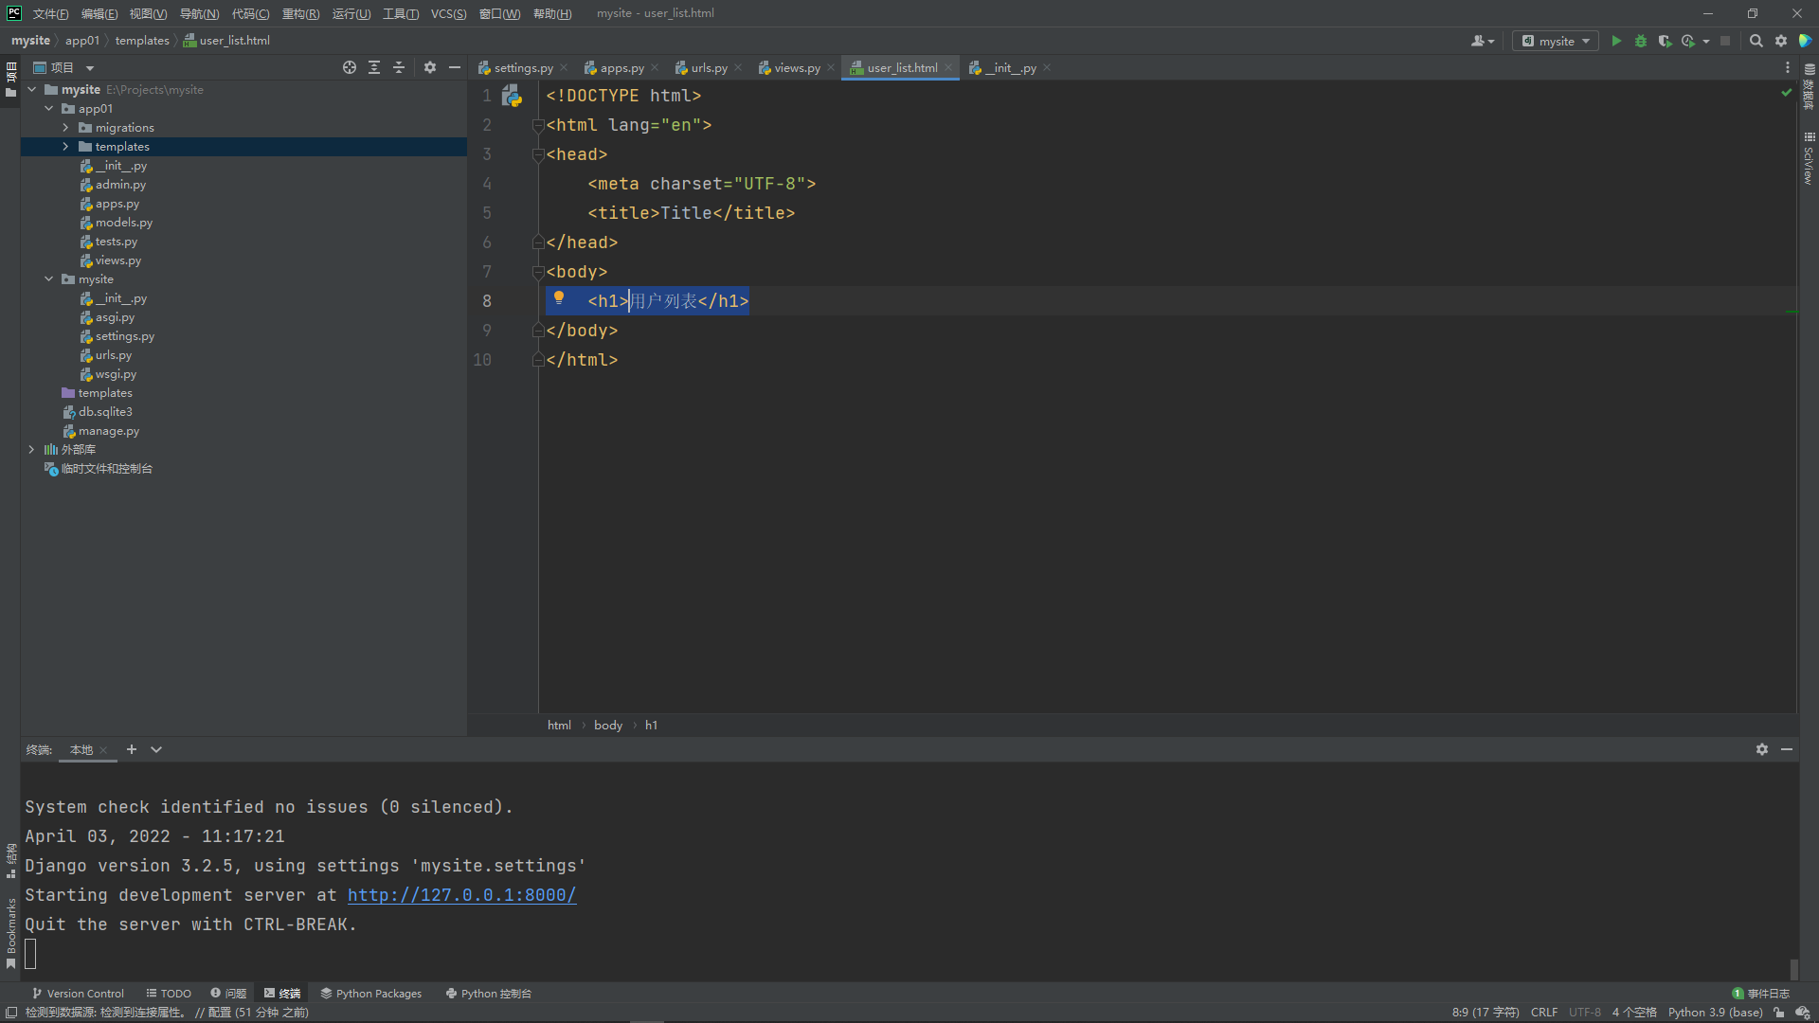Expand the 外部库 external libraries node
Viewport: 1819px width, 1023px height.
coord(32,449)
